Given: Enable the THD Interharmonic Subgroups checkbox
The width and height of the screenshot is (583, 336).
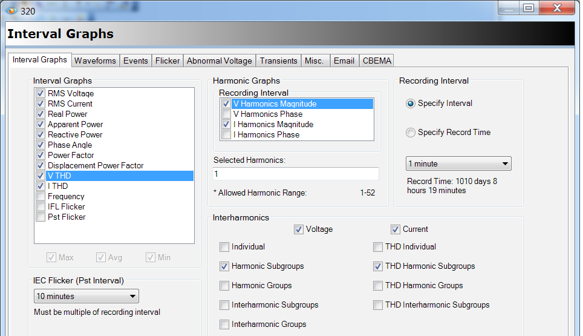Looking at the screenshot, I should 378,305.
